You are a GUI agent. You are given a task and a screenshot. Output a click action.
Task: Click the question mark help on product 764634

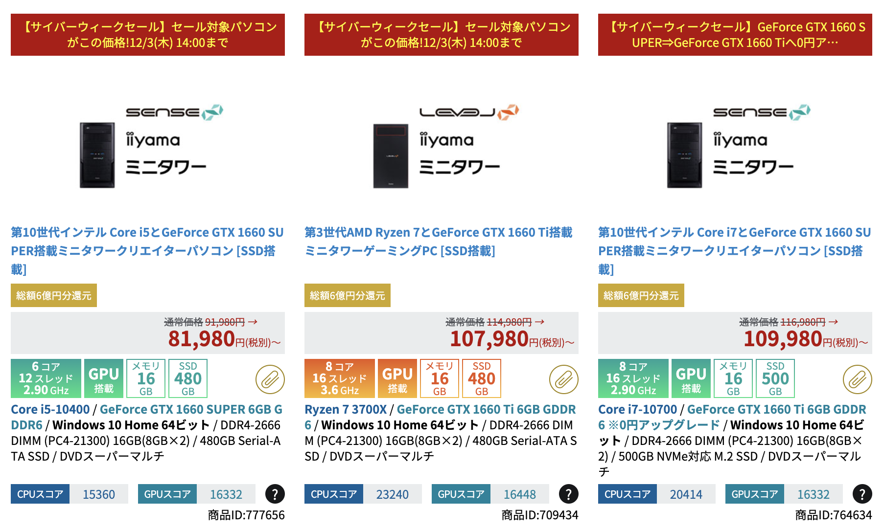pos(862,494)
